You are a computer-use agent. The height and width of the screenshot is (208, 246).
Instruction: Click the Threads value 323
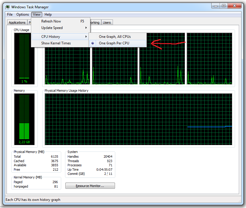[x=110, y=161]
